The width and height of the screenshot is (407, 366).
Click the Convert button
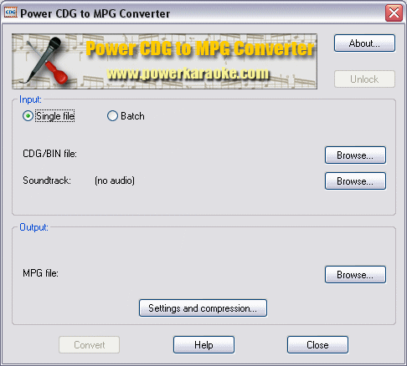coord(90,345)
